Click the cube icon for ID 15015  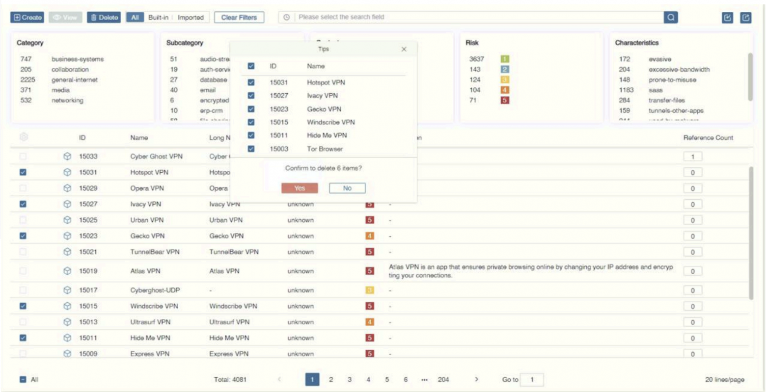coord(67,306)
